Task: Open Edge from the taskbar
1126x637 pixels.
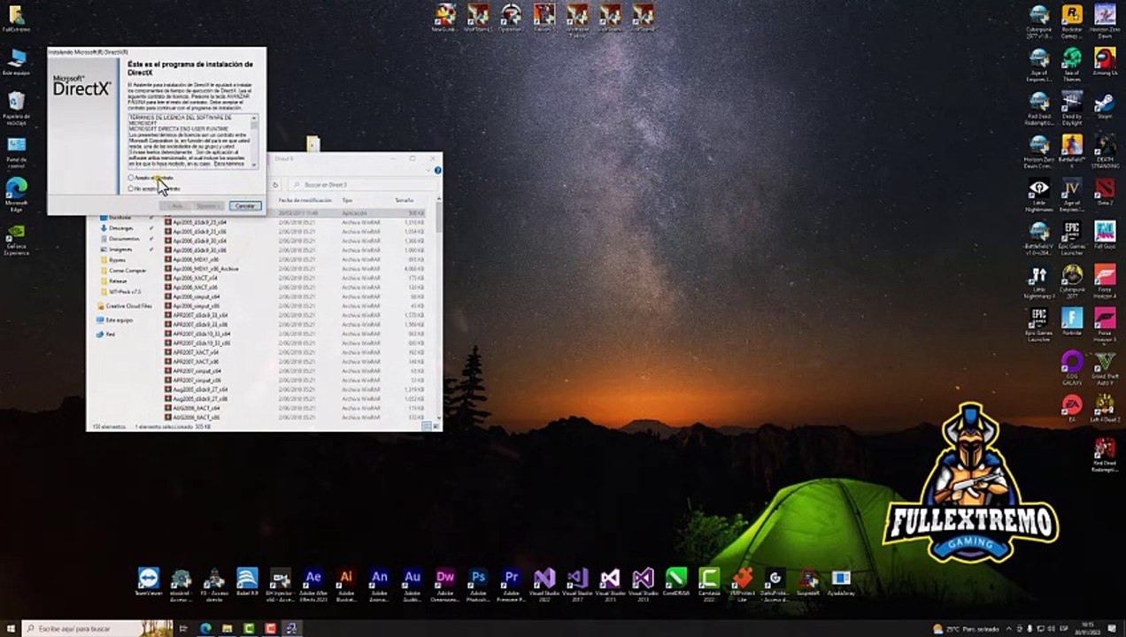Action: click(206, 628)
